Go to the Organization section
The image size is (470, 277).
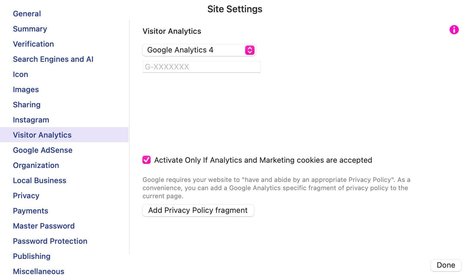pos(36,165)
